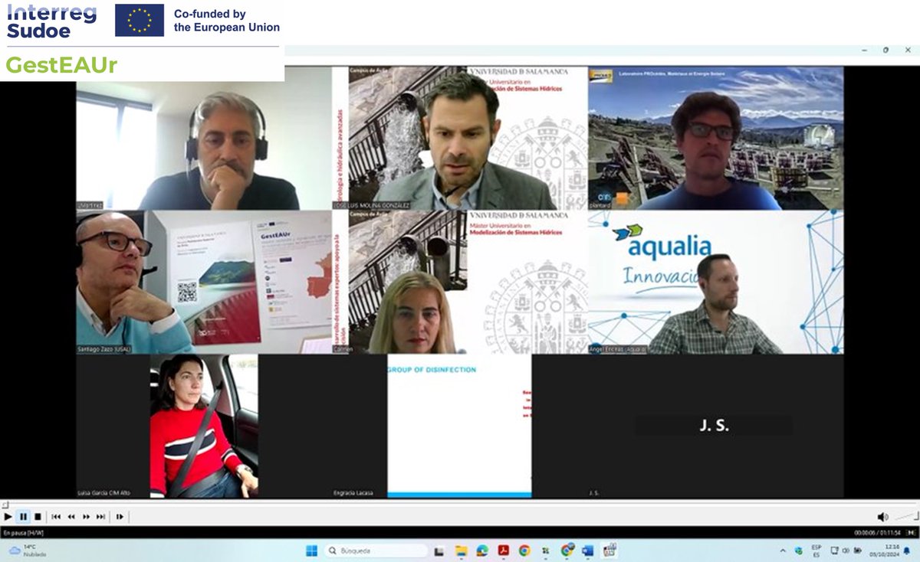Stop the video playback
The height and width of the screenshot is (562, 920).
(x=40, y=517)
